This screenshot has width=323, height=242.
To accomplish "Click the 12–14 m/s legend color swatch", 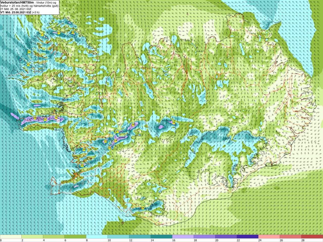I will click(x=140, y=237).
